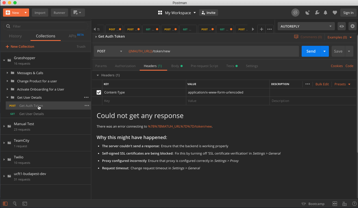
Task: Toggle the response visibility eye icon
Action: click(341, 26)
